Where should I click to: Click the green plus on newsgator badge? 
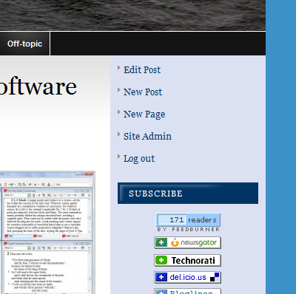(161, 242)
